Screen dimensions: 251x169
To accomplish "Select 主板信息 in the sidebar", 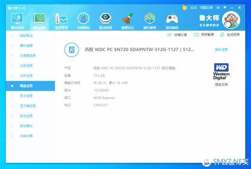I will [x=26, y=66].
